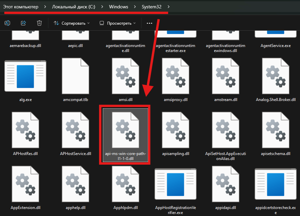Screen dimensions: 300x216
Task: Select the alg.exe file icon
Action: point(25,76)
